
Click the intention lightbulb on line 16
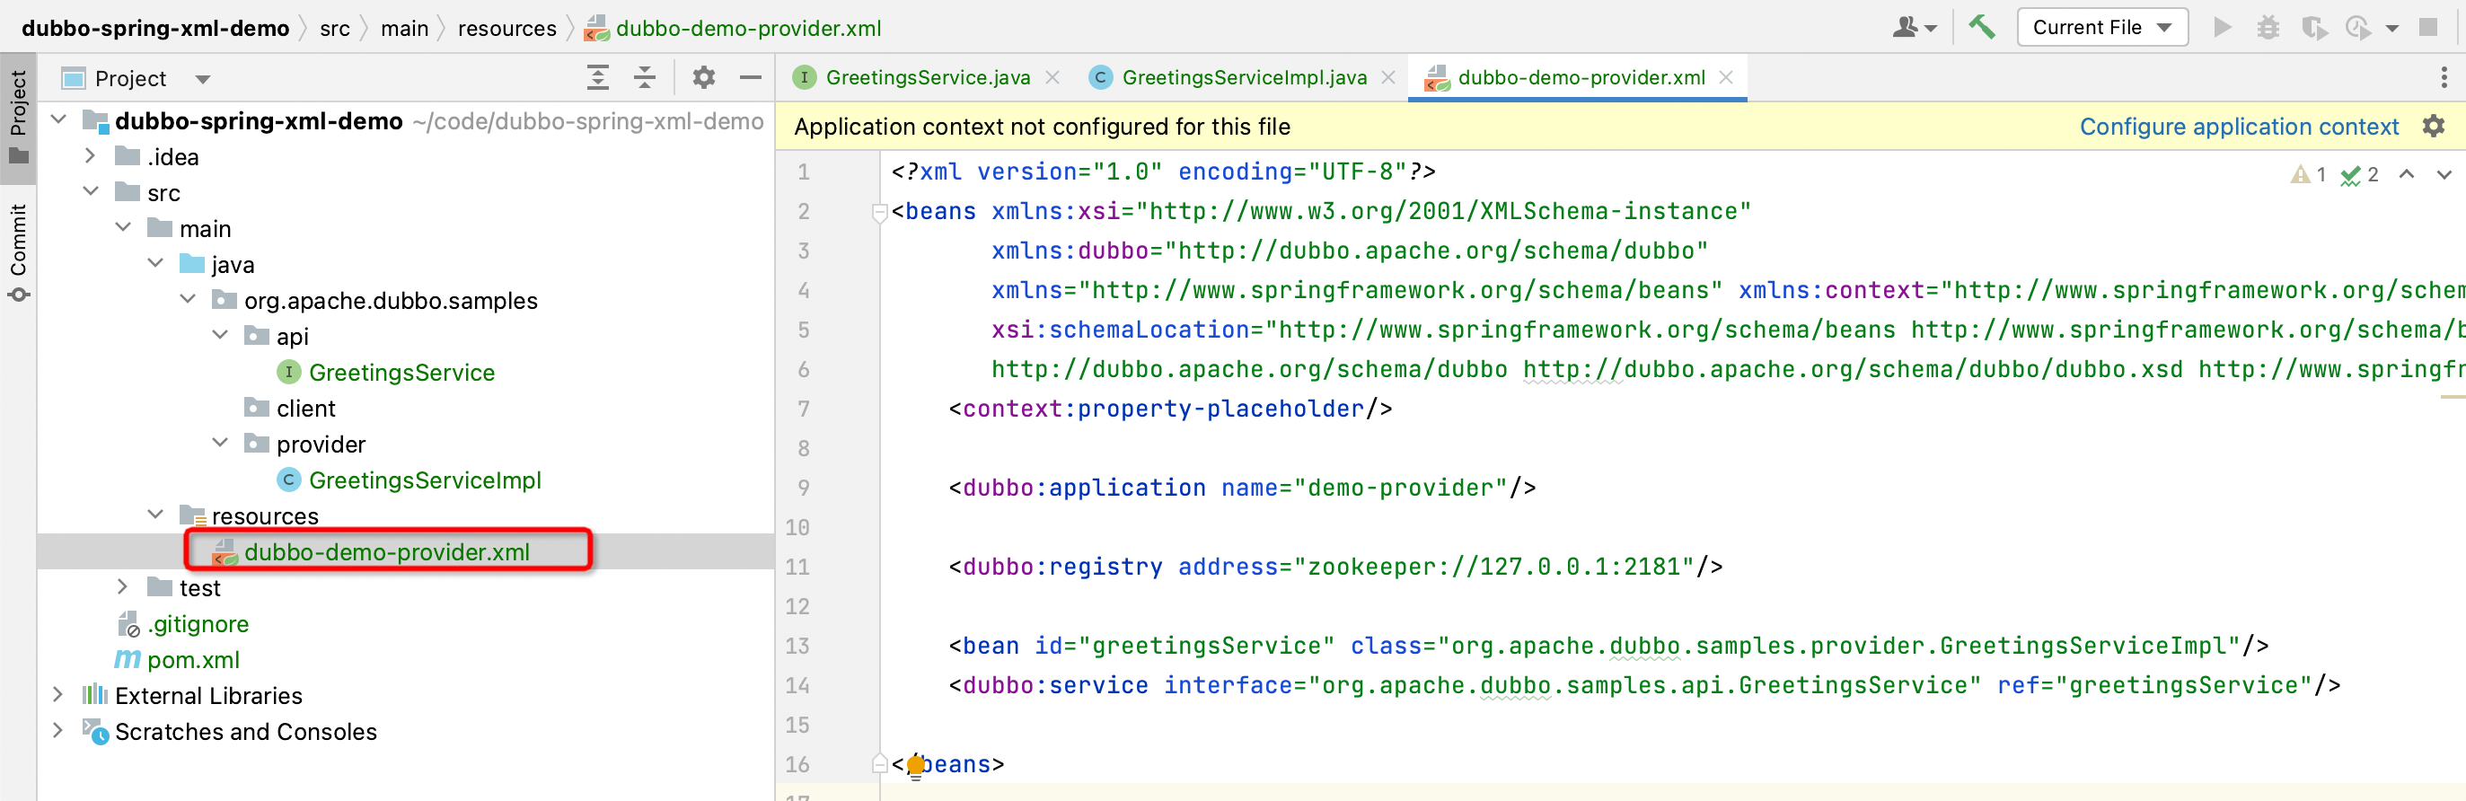(915, 765)
